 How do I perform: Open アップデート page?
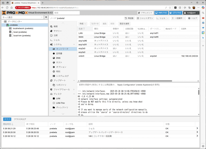59,81
